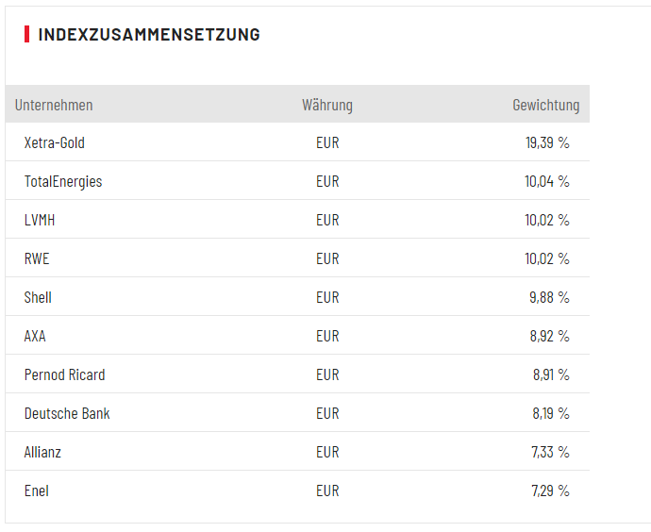Select the RWE row name

coord(37,259)
